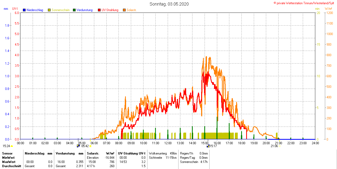Click the UV-Strahlung UV-I column header
The width and height of the screenshot is (337, 169).
132,153
